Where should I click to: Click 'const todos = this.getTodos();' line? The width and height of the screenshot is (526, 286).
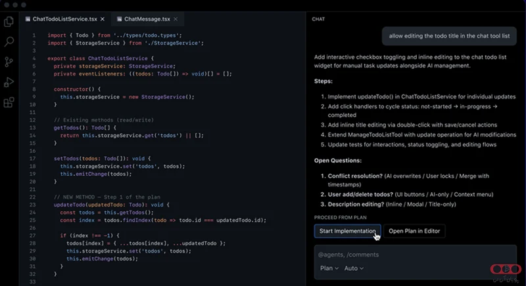pyautogui.click(x=107, y=213)
